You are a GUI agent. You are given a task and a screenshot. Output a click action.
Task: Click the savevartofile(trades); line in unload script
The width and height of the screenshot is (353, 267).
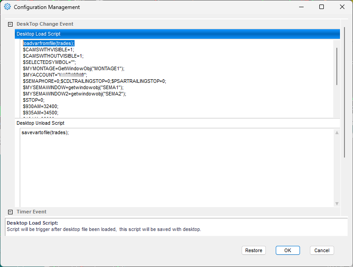(45, 132)
